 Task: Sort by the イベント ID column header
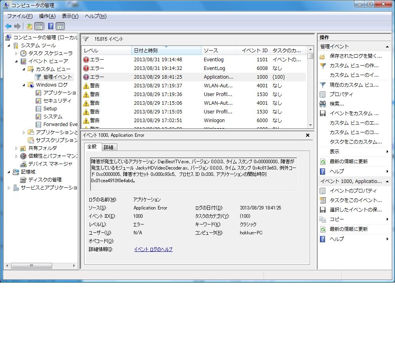[x=253, y=51]
